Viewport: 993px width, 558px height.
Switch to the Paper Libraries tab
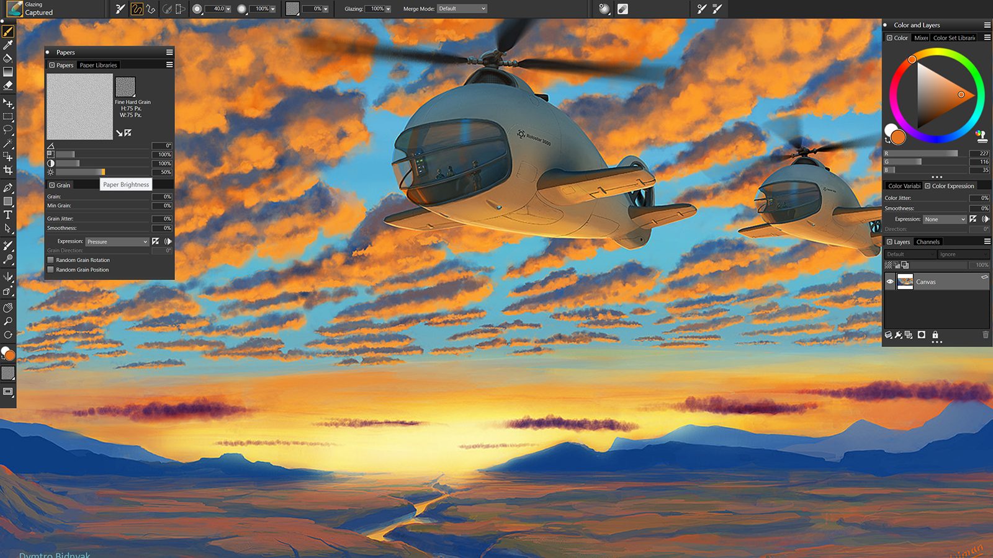pos(98,65)
